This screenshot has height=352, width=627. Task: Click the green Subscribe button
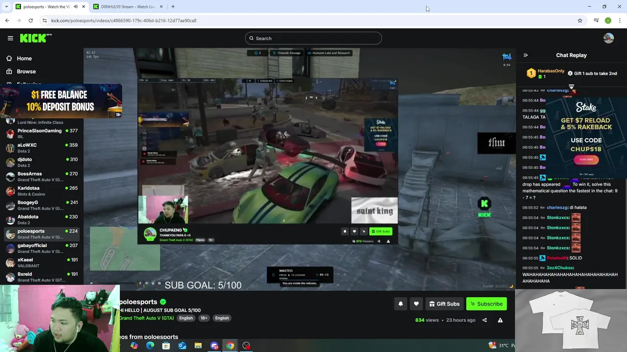click(486, 304)
